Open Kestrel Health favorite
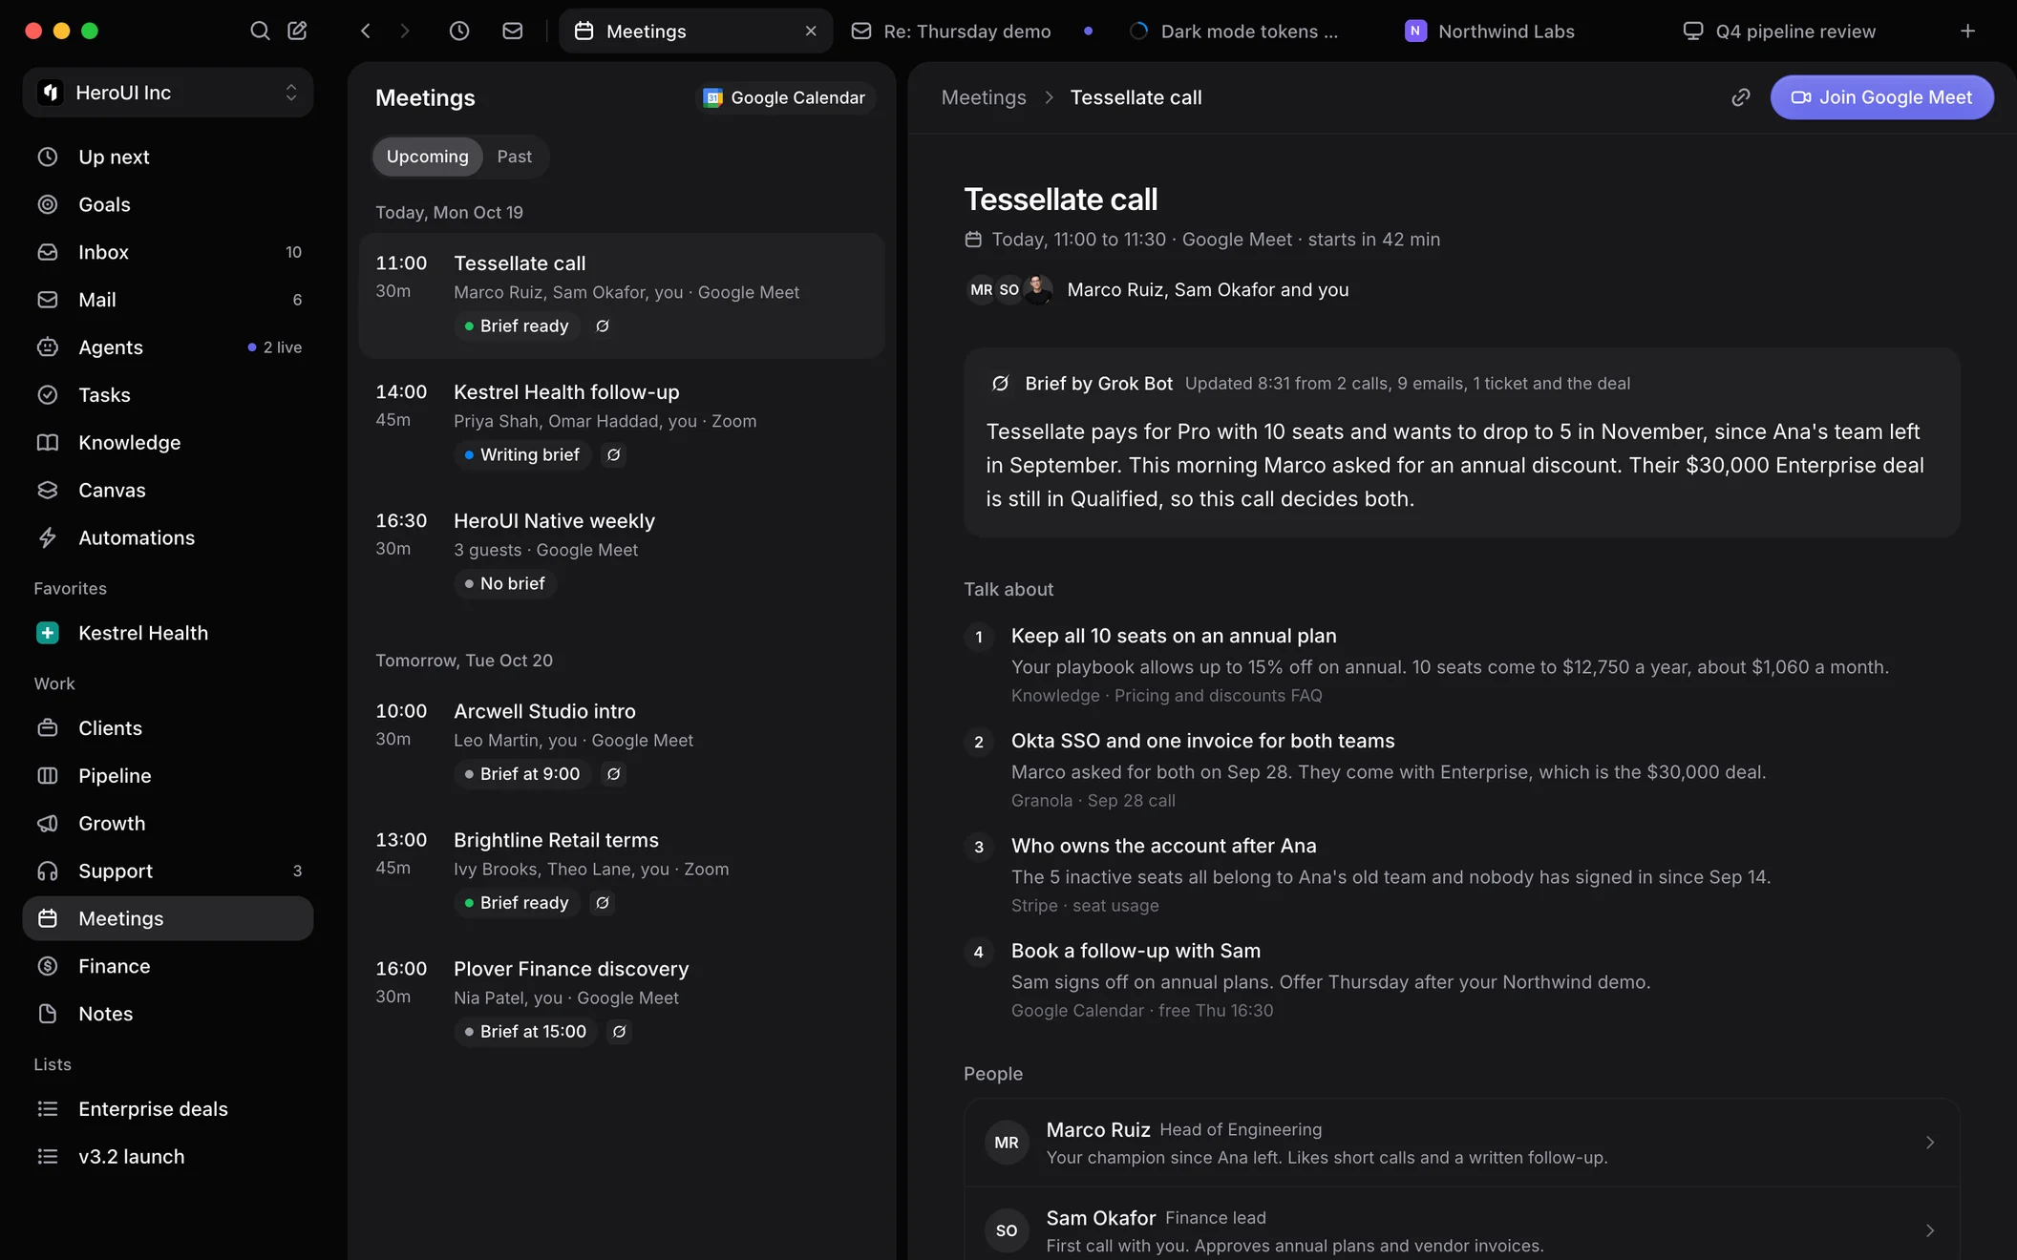 coord(168,633)
